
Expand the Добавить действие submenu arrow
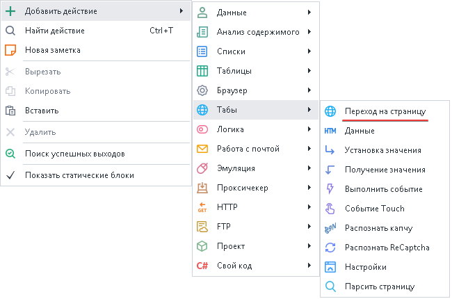(x=181, y=11)
